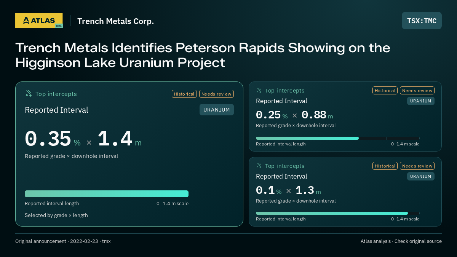Screen dimensions: 457x257
Task: Click '0–1.4 m scale' label on the 0.1% card
Action: (405, 219)
